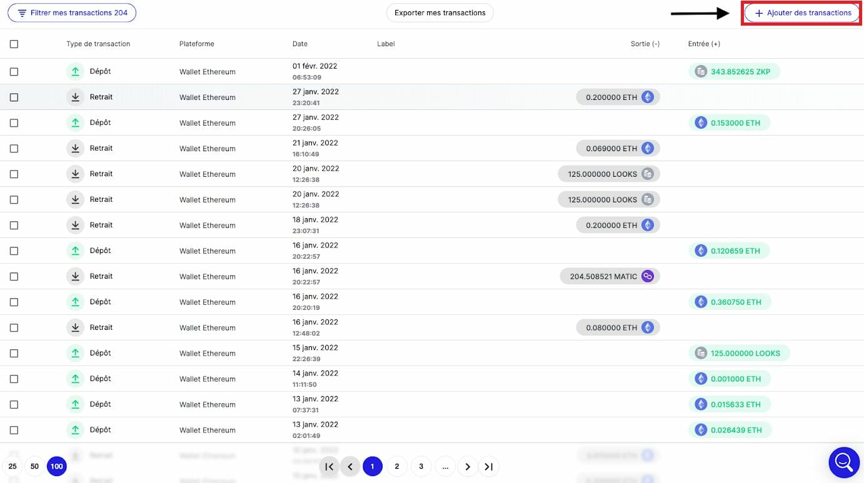Check the 204.508521 MATIC withdrawal row checkbox
The width and height of the screenshot is (864, 483).
[14, 277]
